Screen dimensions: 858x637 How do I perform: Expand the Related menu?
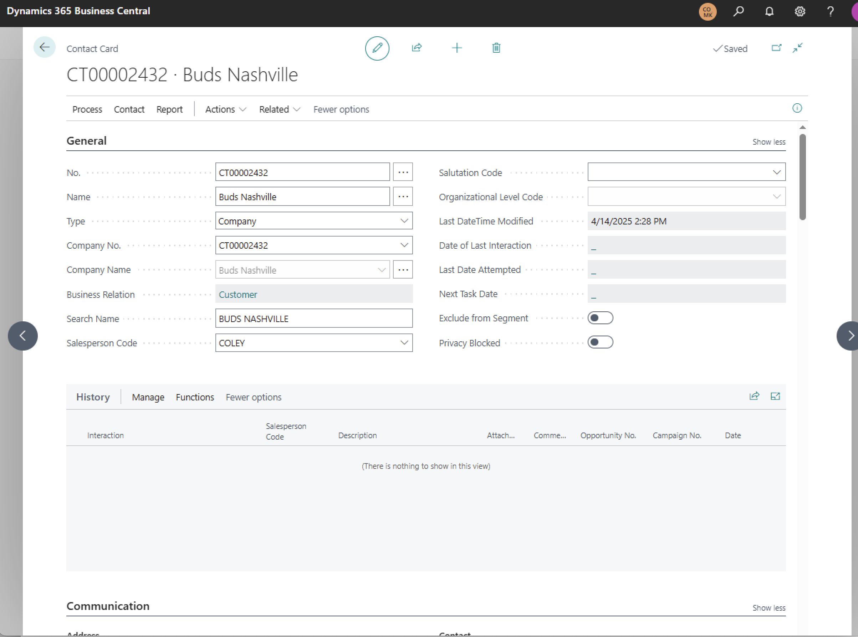pos(280,109)
